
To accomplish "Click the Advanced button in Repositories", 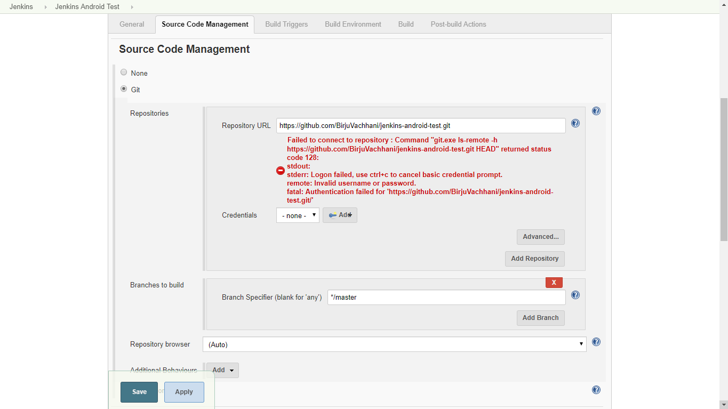I will 540,237.
